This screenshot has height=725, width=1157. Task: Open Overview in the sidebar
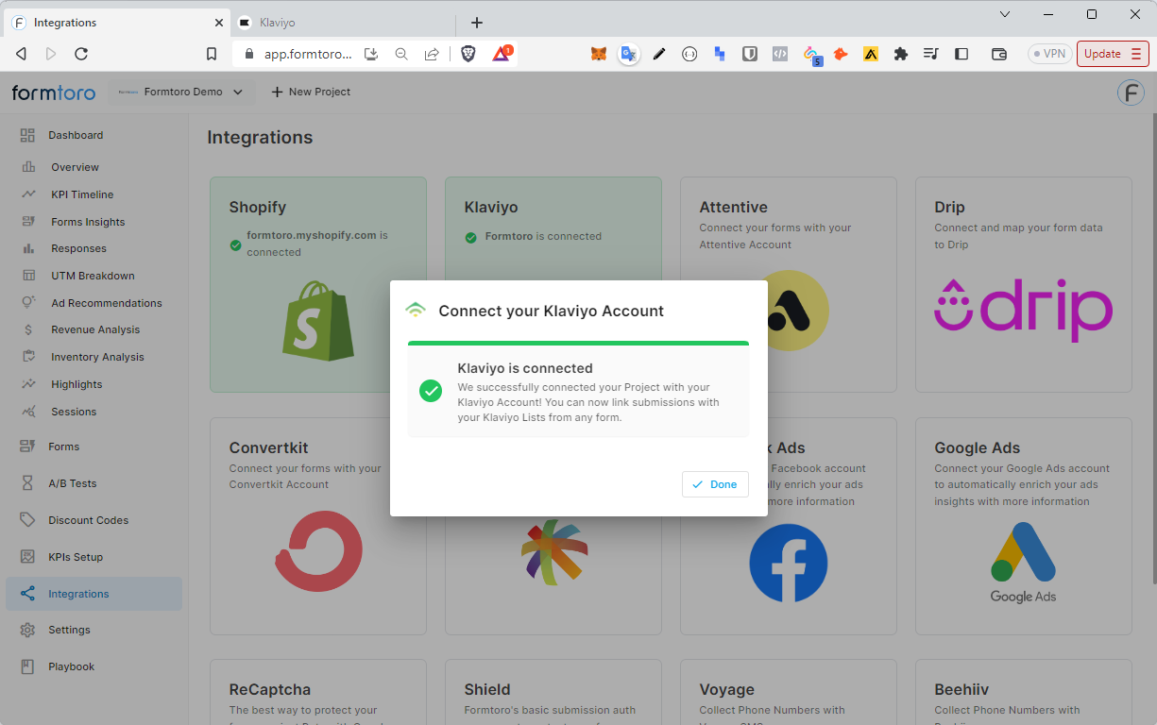coord(75,167)
